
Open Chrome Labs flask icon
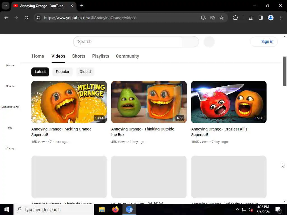coord(251,18)
